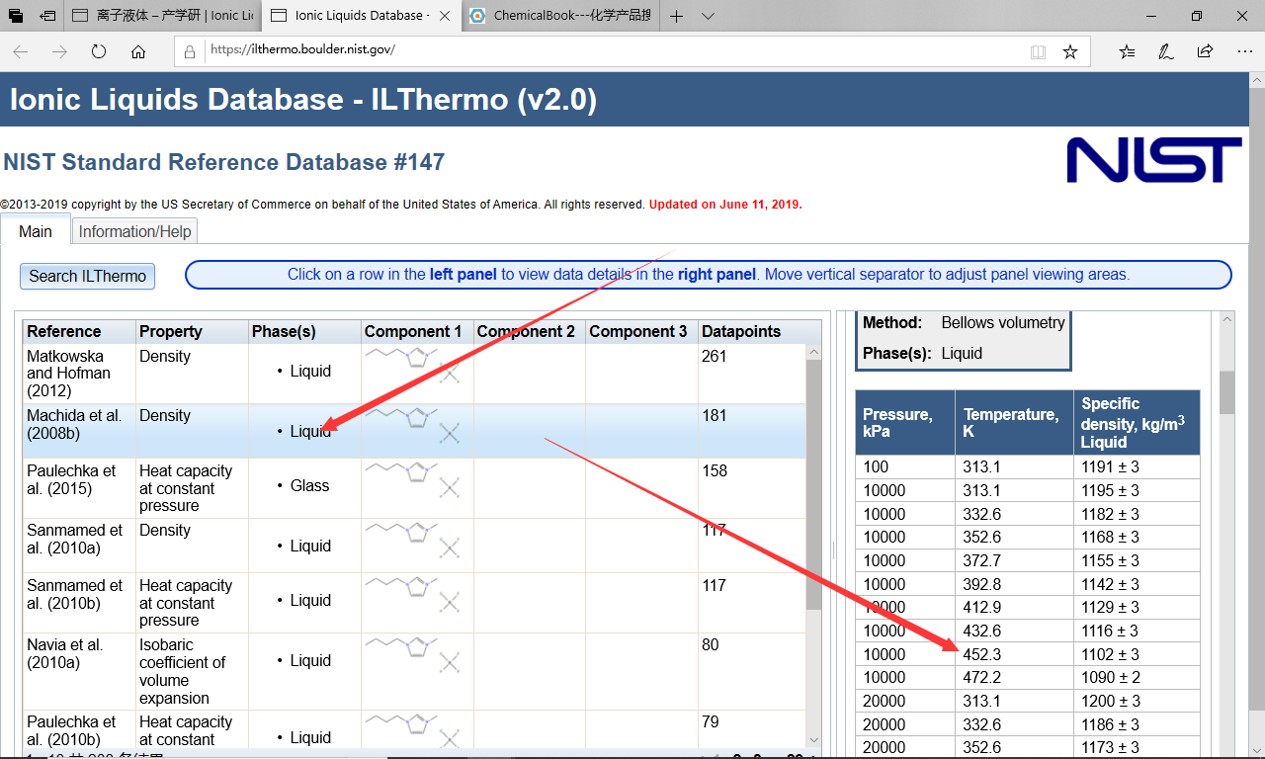Click structure thumbnail in Navia et al. row
1265x759 pixels.
(413, 653)
